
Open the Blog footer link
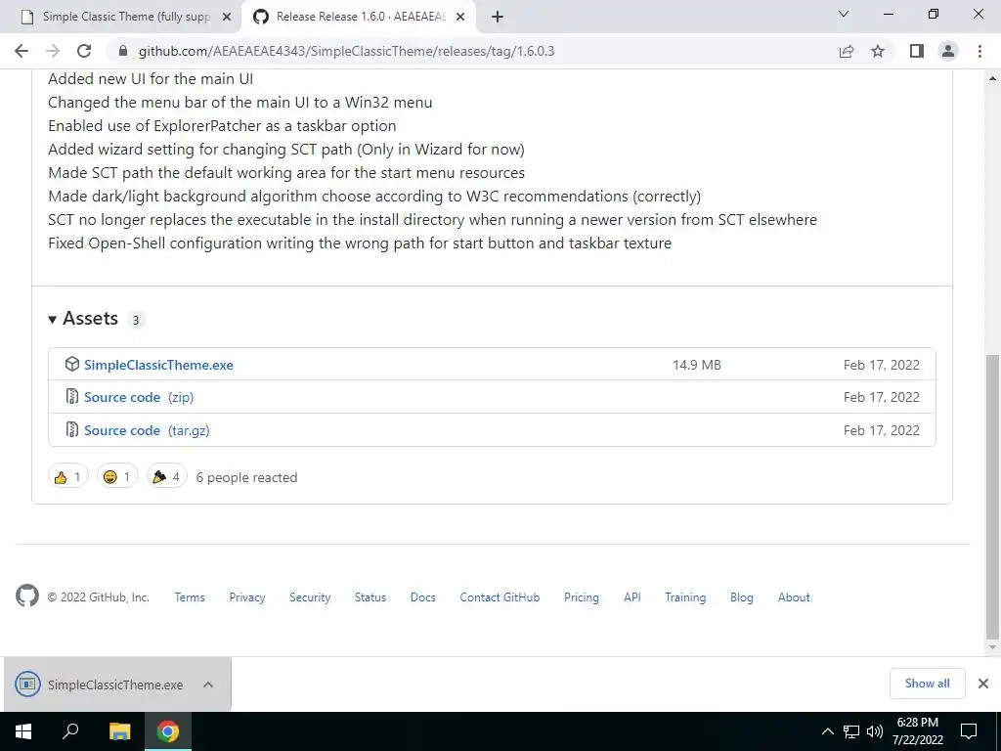tap(742, 597)
